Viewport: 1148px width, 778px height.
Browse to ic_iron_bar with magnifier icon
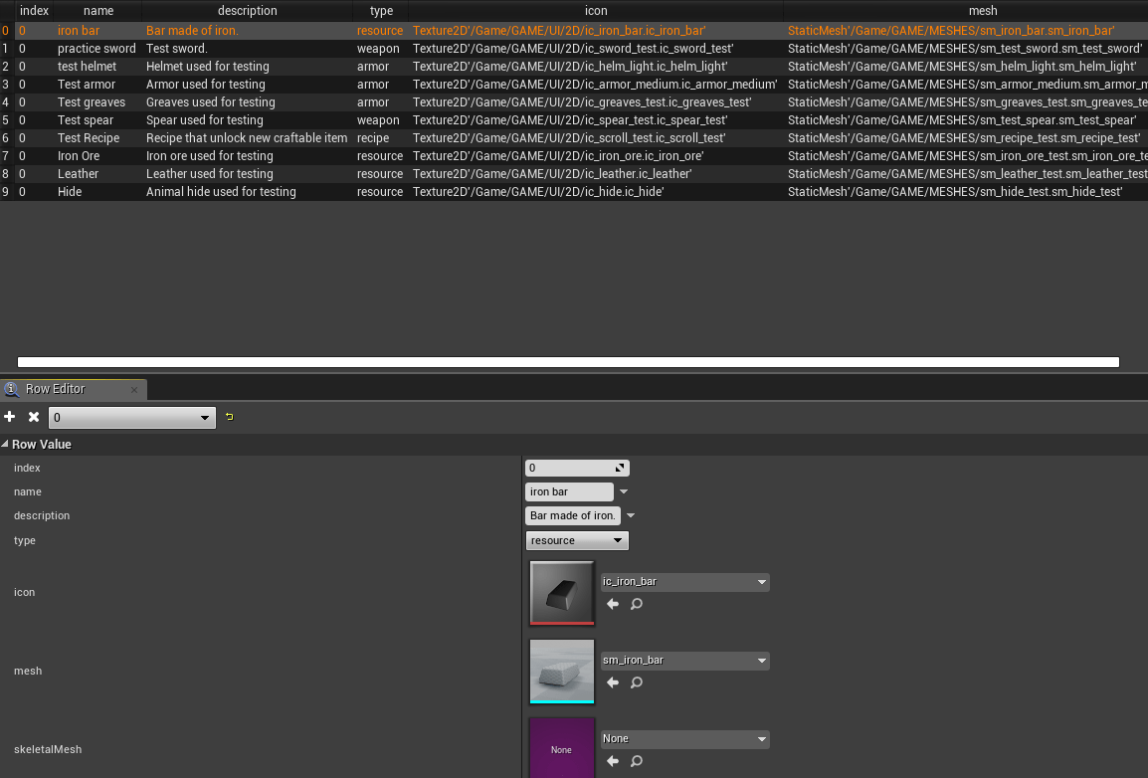coord(637,604)
